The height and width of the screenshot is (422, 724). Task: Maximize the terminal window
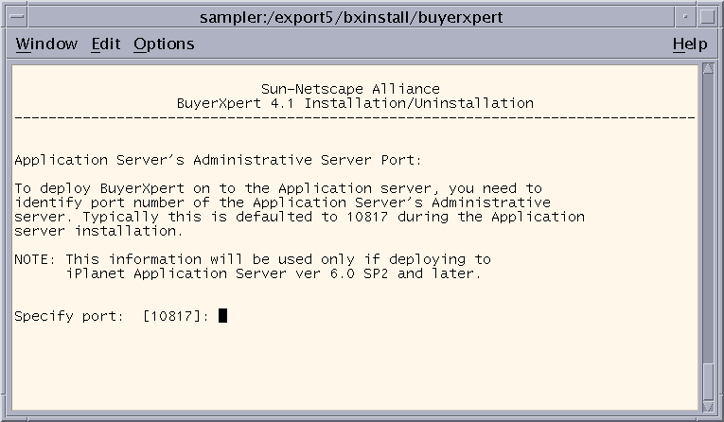click(707, 17)
